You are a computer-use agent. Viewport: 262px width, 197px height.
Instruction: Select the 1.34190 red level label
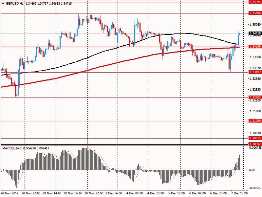255,47
